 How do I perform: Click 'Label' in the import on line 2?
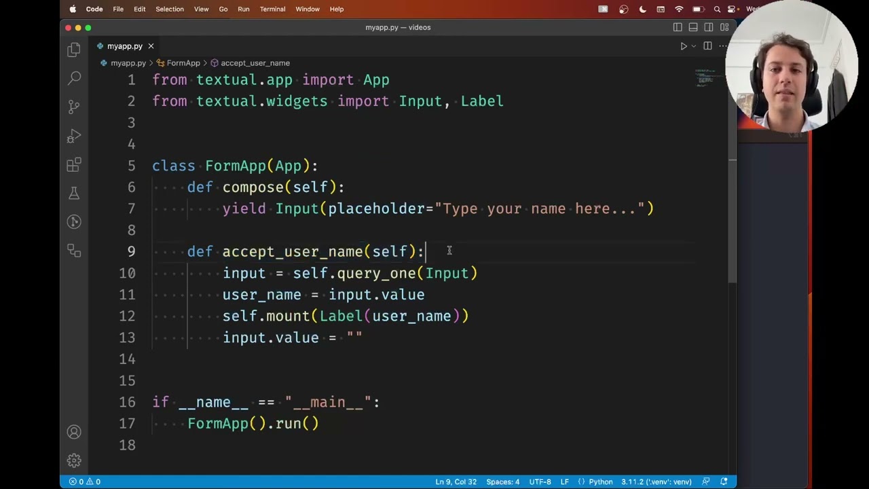pyautogui.click(x=482, y=101)
